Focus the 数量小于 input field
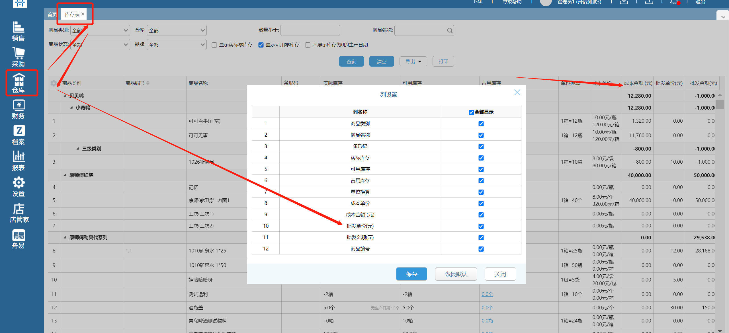This screenshot has width=729, height=333. coord(310,30)
